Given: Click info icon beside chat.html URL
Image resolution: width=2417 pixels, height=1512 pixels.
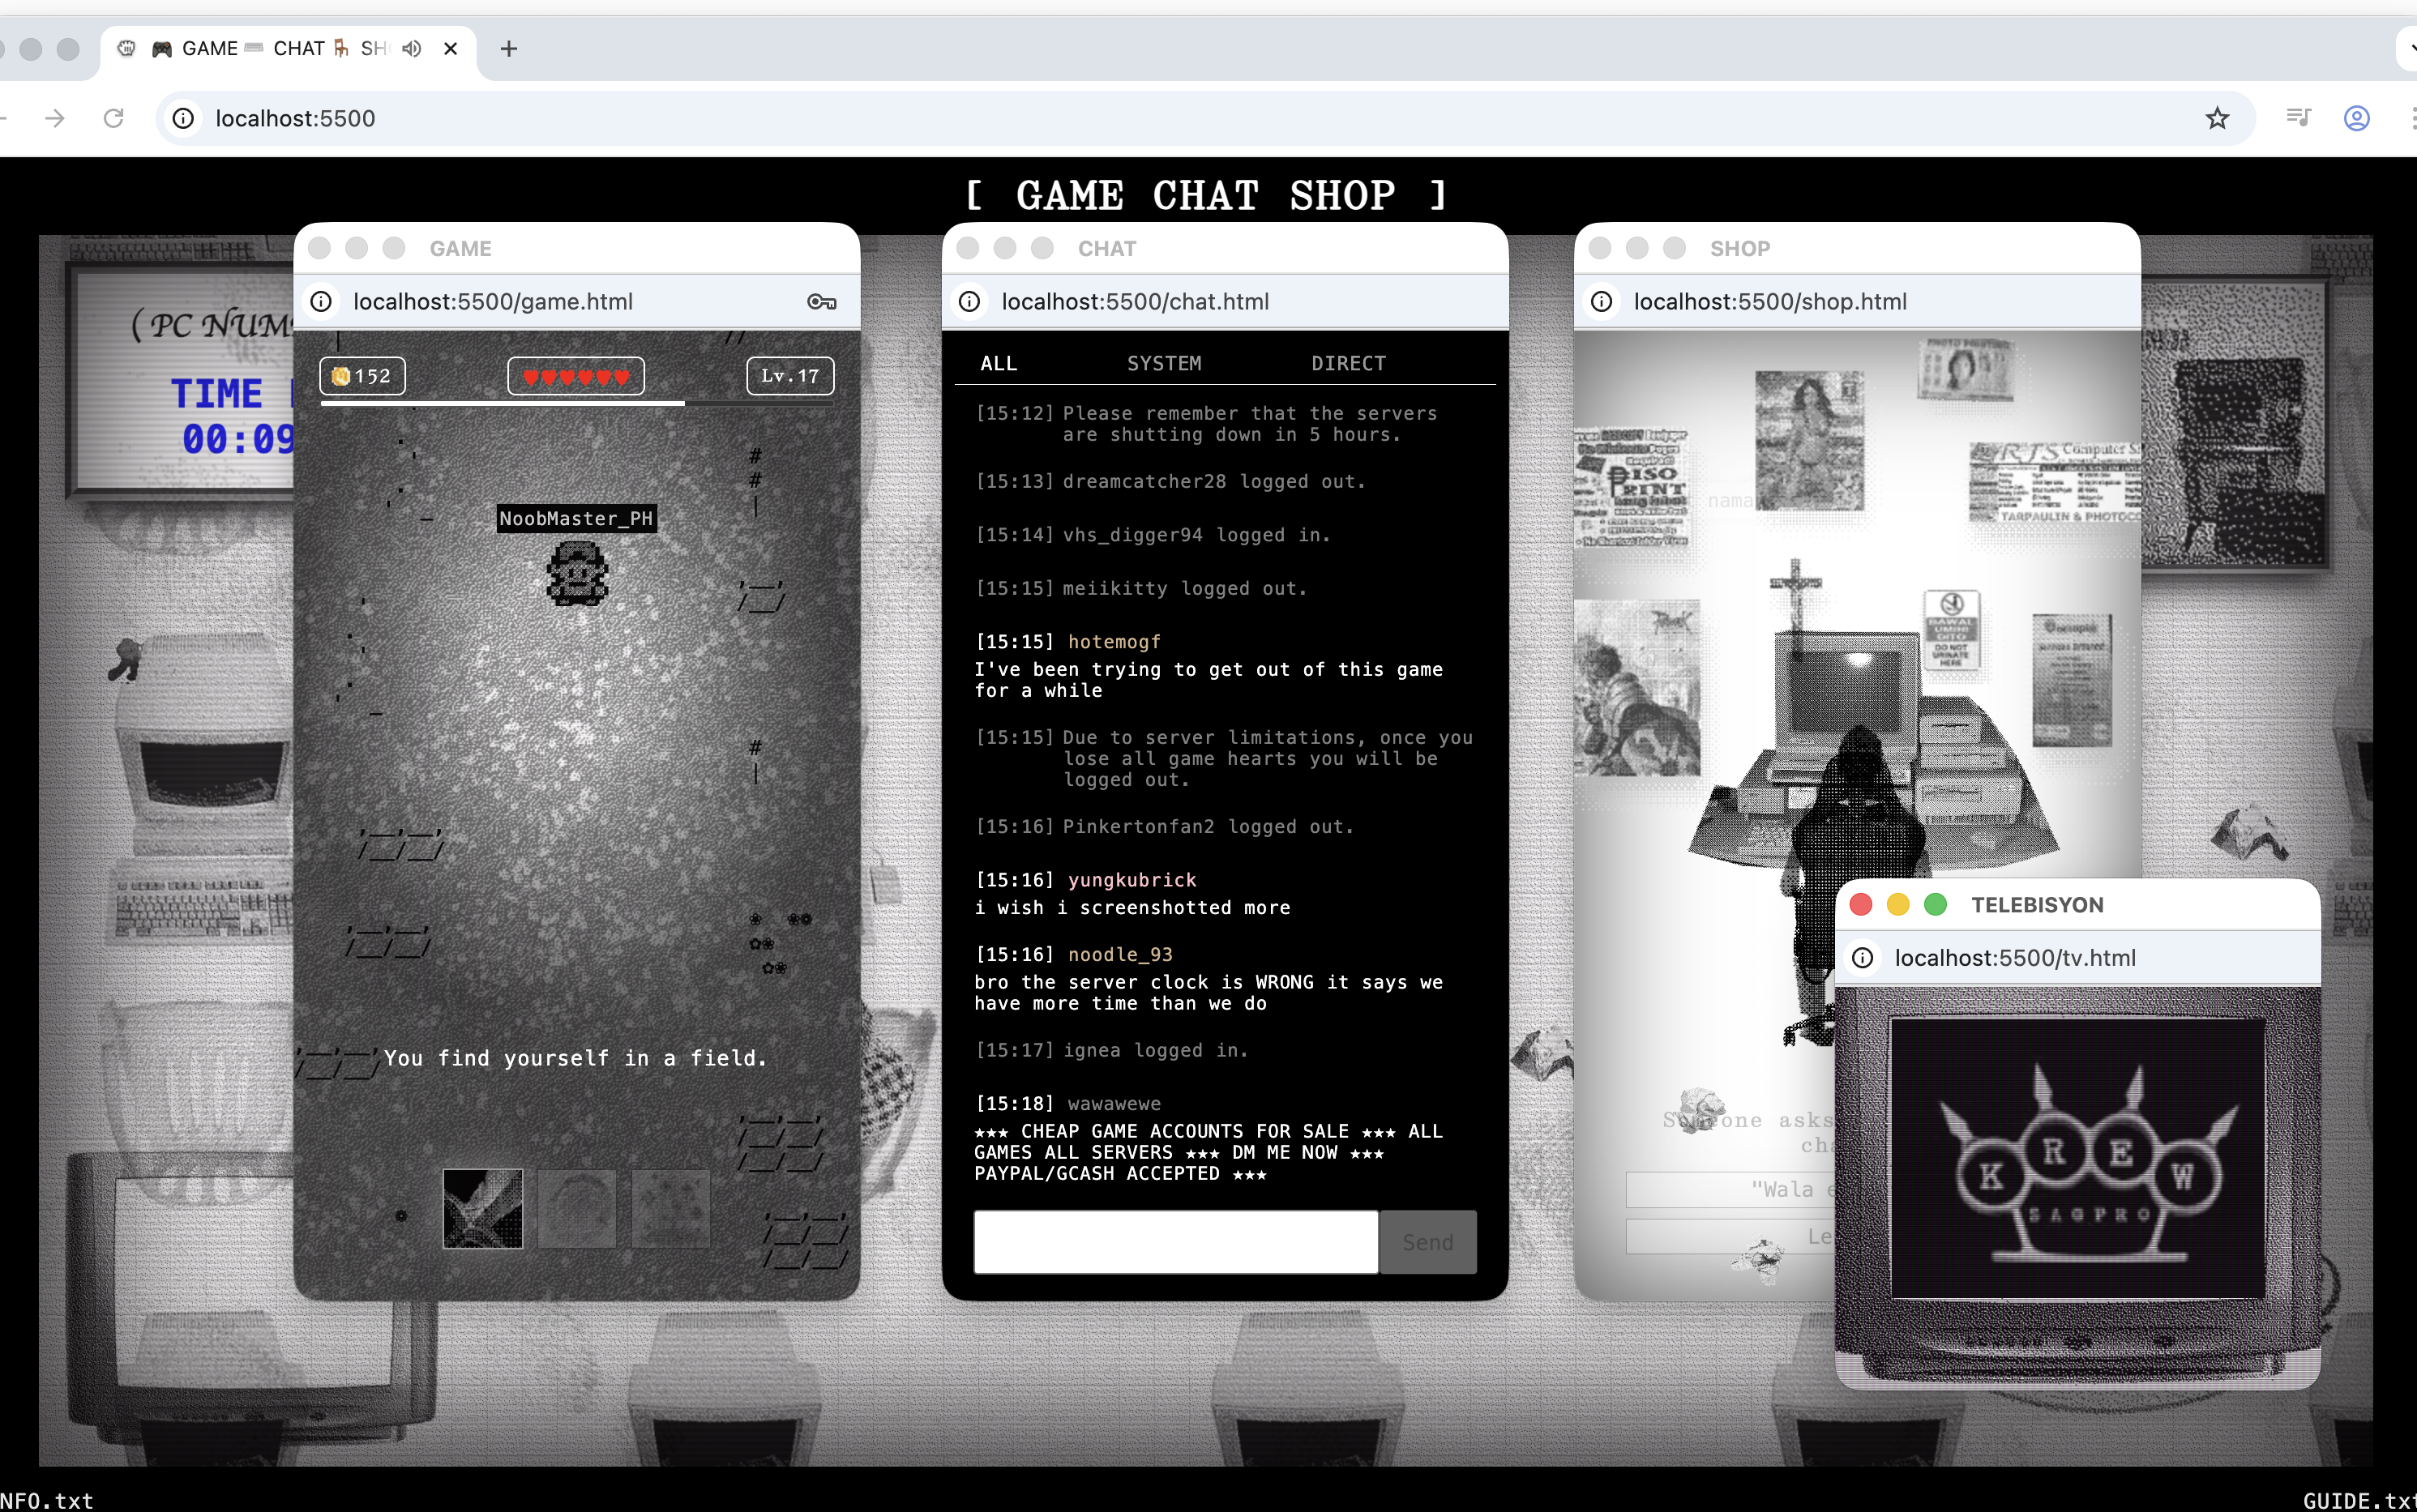Looking at the screenshot, I should (969, 302).
